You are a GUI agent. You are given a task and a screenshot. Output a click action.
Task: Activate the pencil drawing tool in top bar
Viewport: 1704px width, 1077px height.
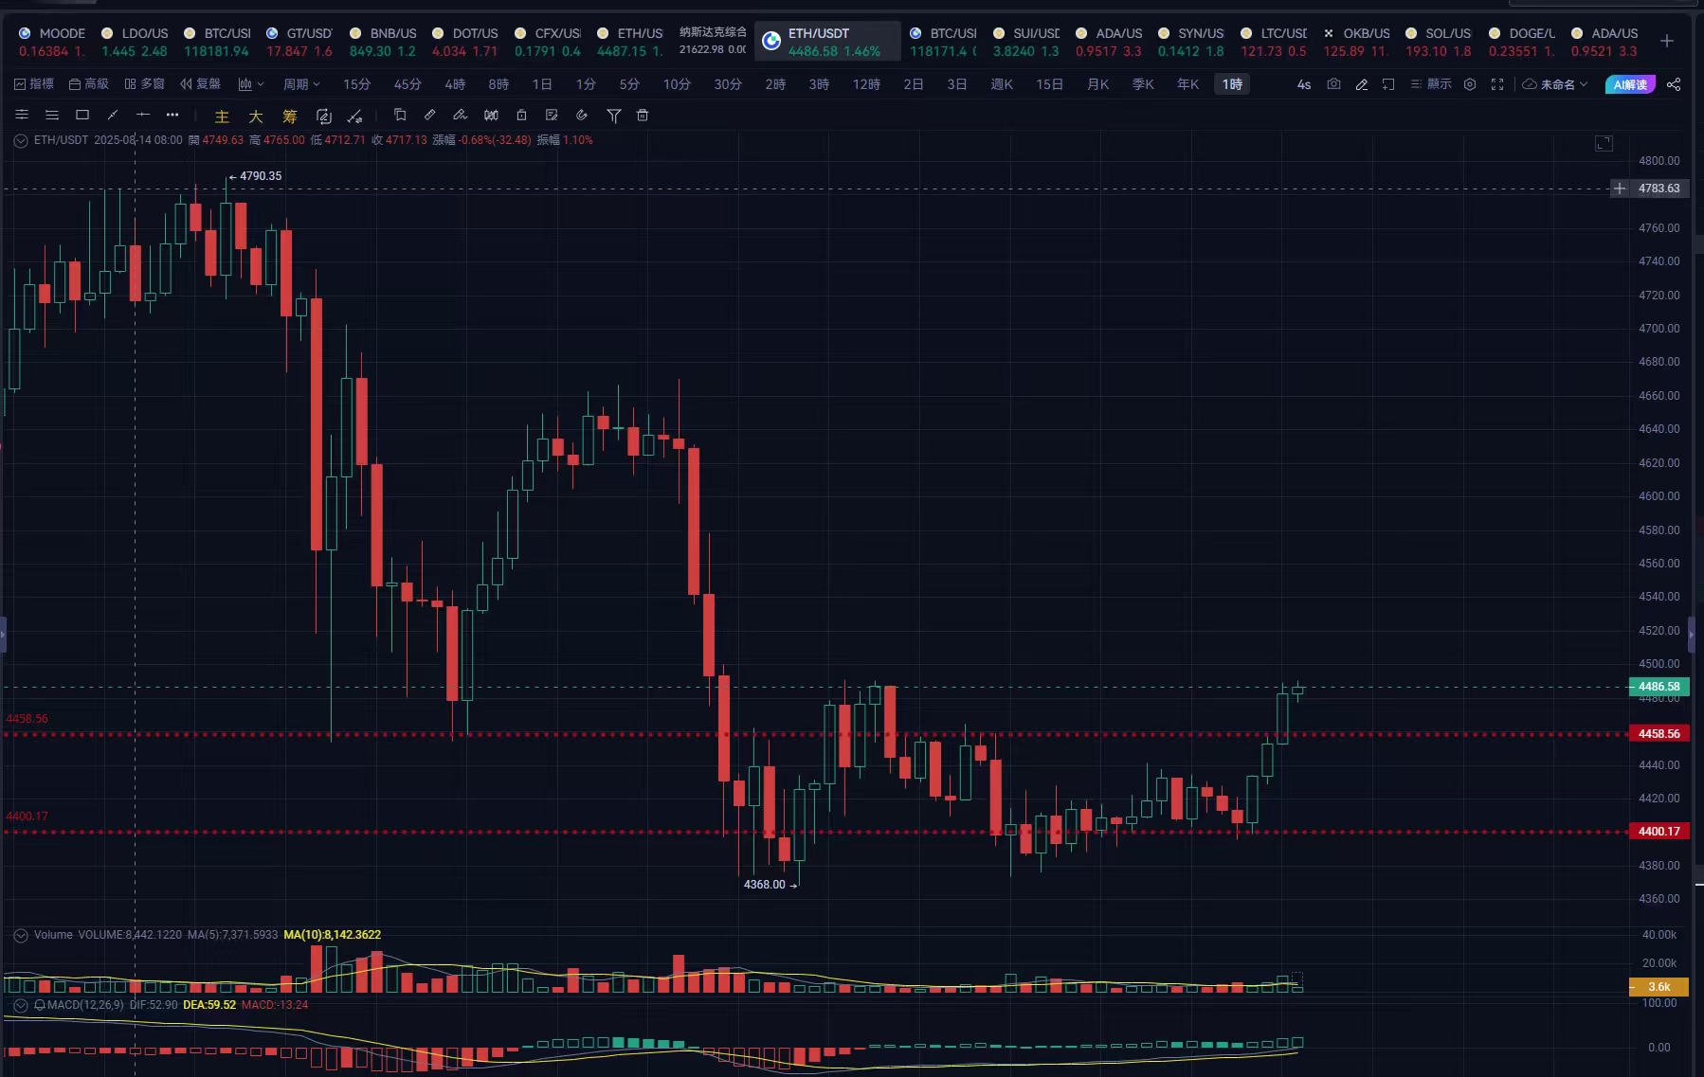point(1361,84)
